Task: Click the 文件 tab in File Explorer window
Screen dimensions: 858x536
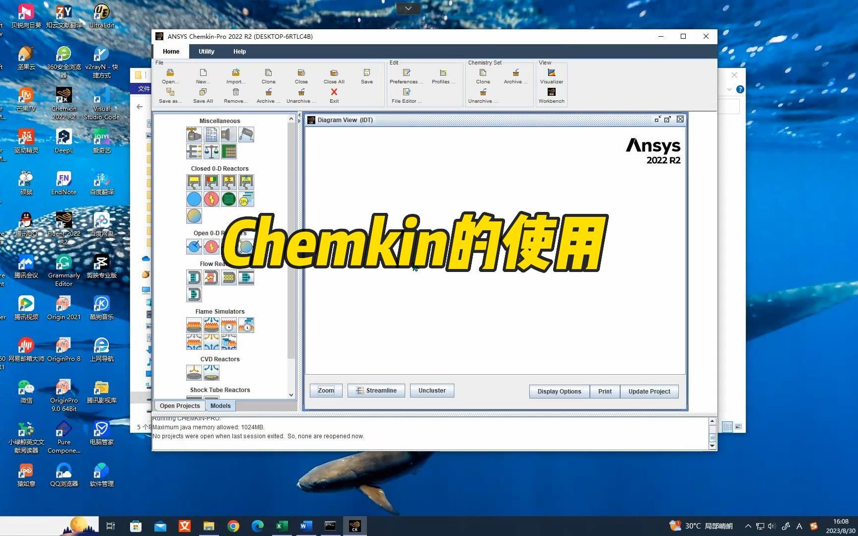Action: click(x=143, y=88)
